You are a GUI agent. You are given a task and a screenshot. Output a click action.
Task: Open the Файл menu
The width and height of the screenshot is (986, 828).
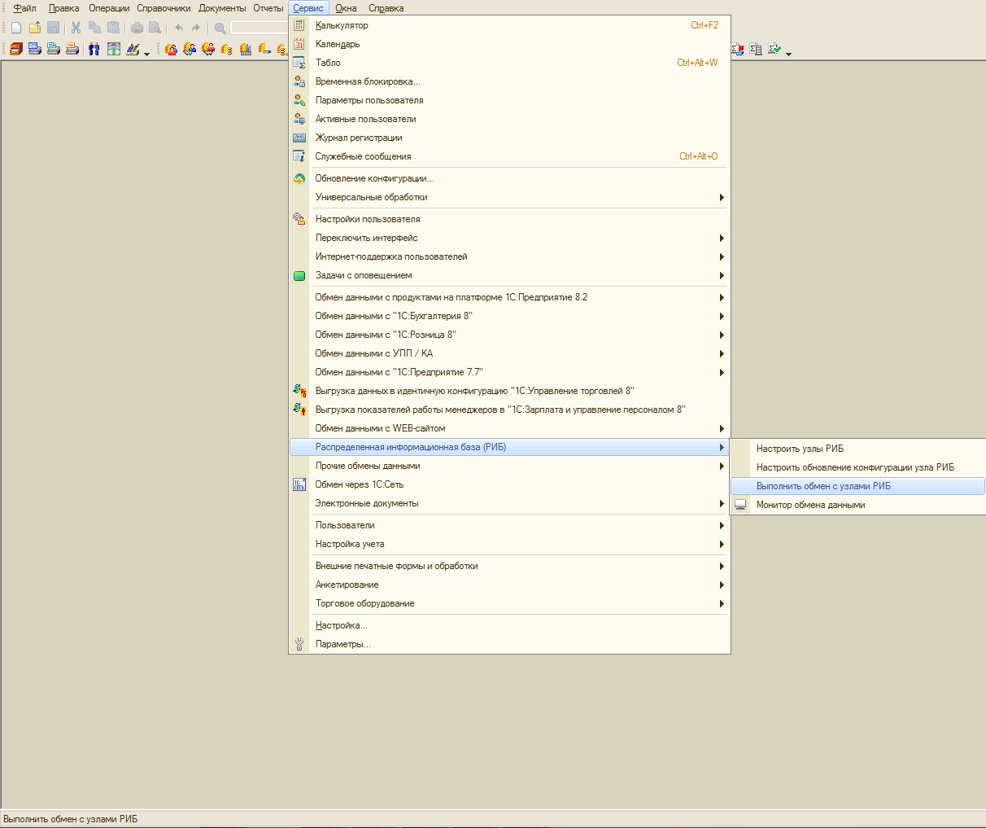pos(24,8)
